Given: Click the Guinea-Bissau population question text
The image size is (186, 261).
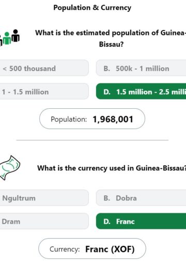Looking at the screenshot, I should click(x=111, y=38).
